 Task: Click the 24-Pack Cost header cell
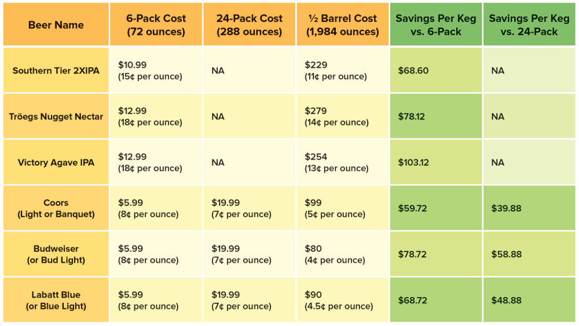[x=249, y=24]
